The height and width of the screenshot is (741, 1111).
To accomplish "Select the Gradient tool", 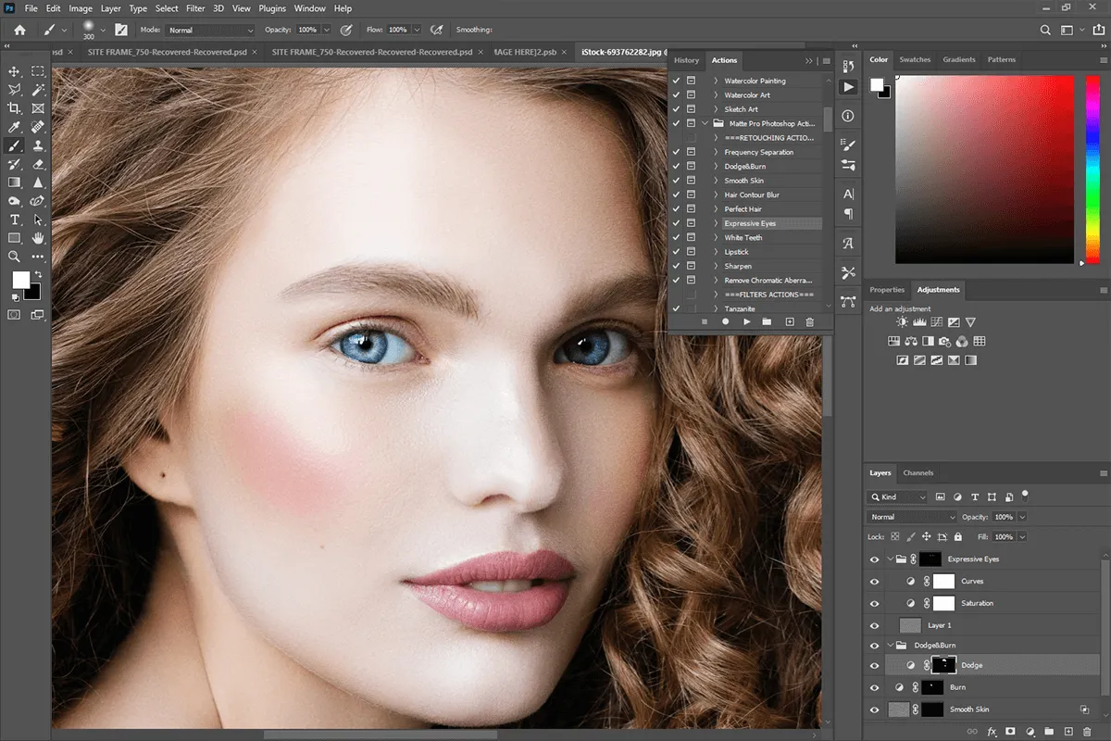I will 14,182.
